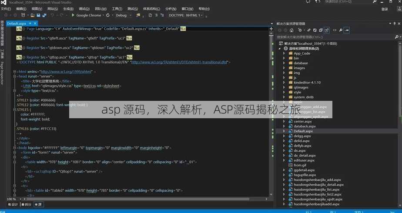The image size is (402, 213).
Task: Click the Collapse All icon in Solution Explorer
Action: [321, 30]
